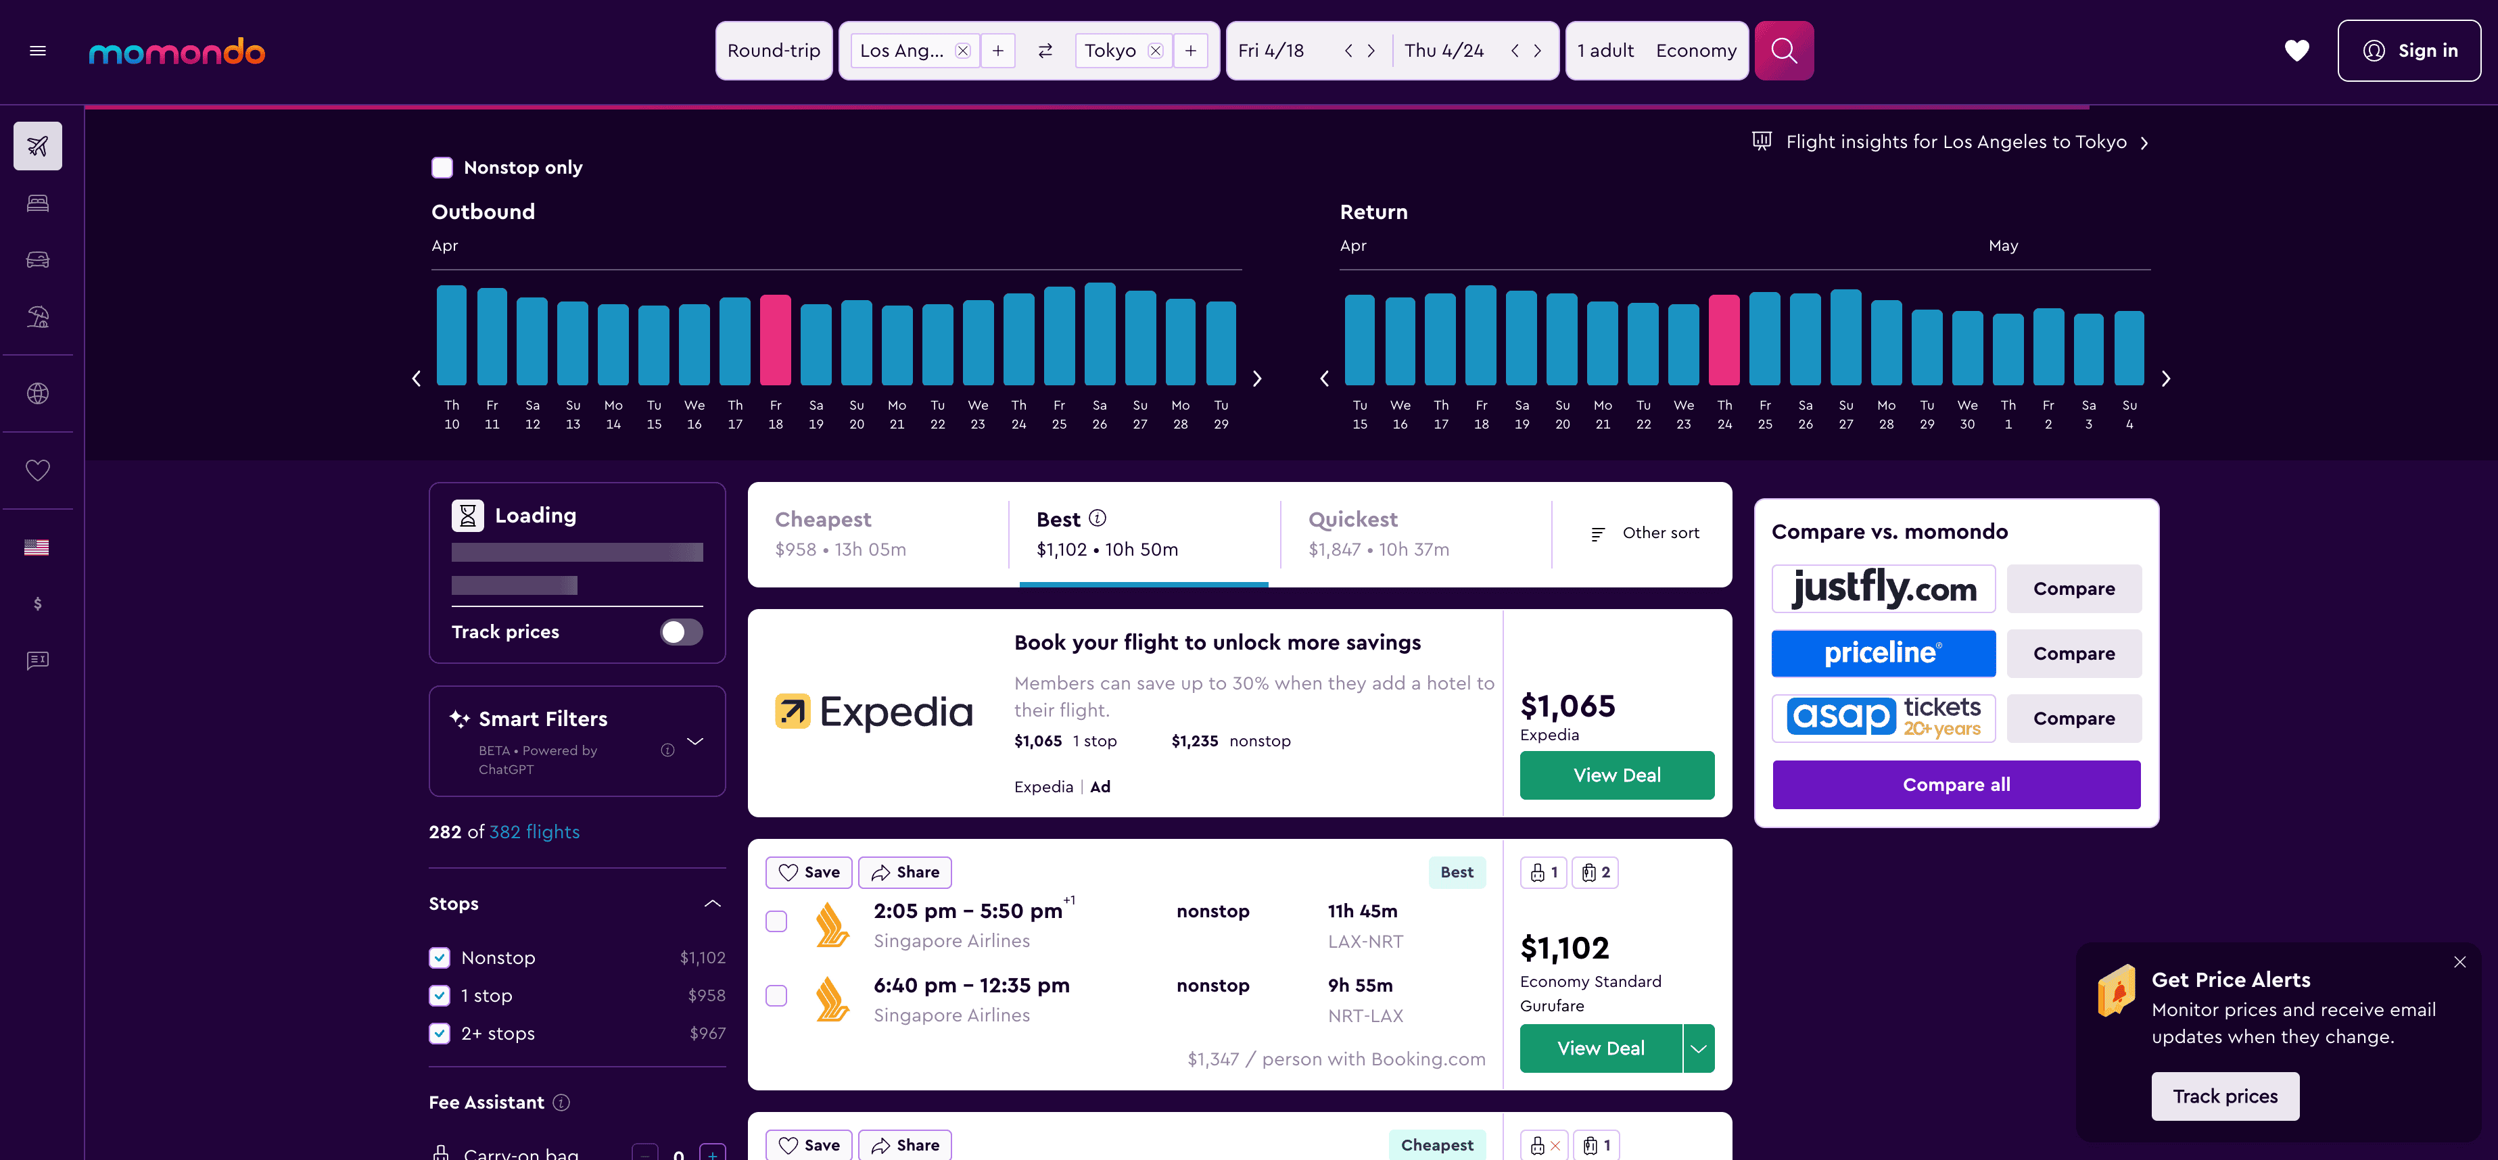2498x1160 pixels.
Task: Open Flight insights for Los Angeles to Tokyo
Action: pos(1955,143)
